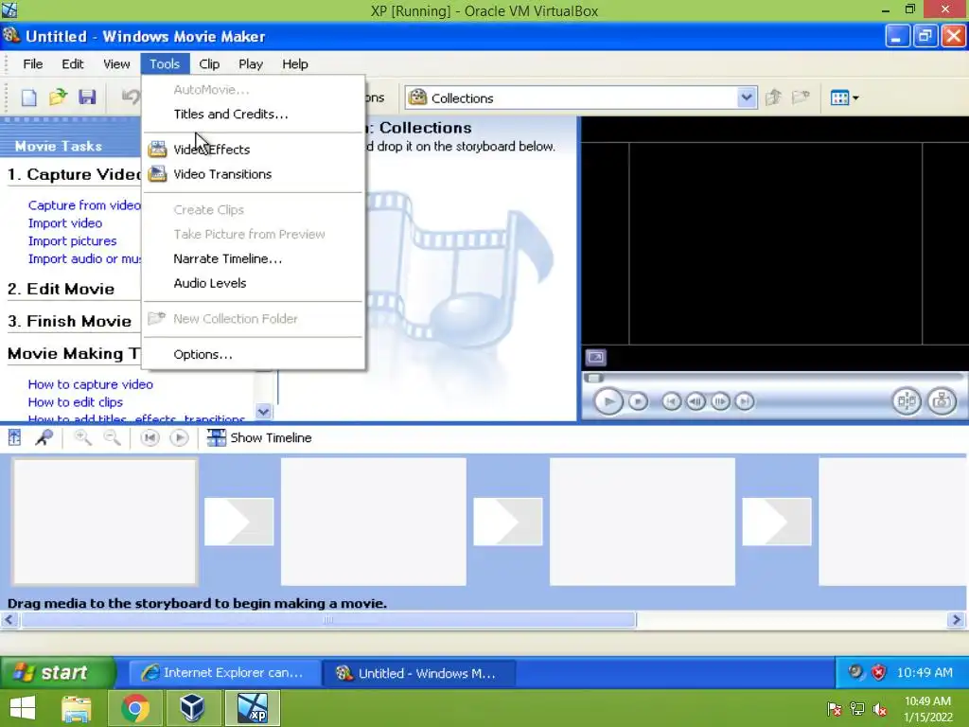
Task: Click the Chrome icon on host taskbar
Action: [x=134, y=708]
